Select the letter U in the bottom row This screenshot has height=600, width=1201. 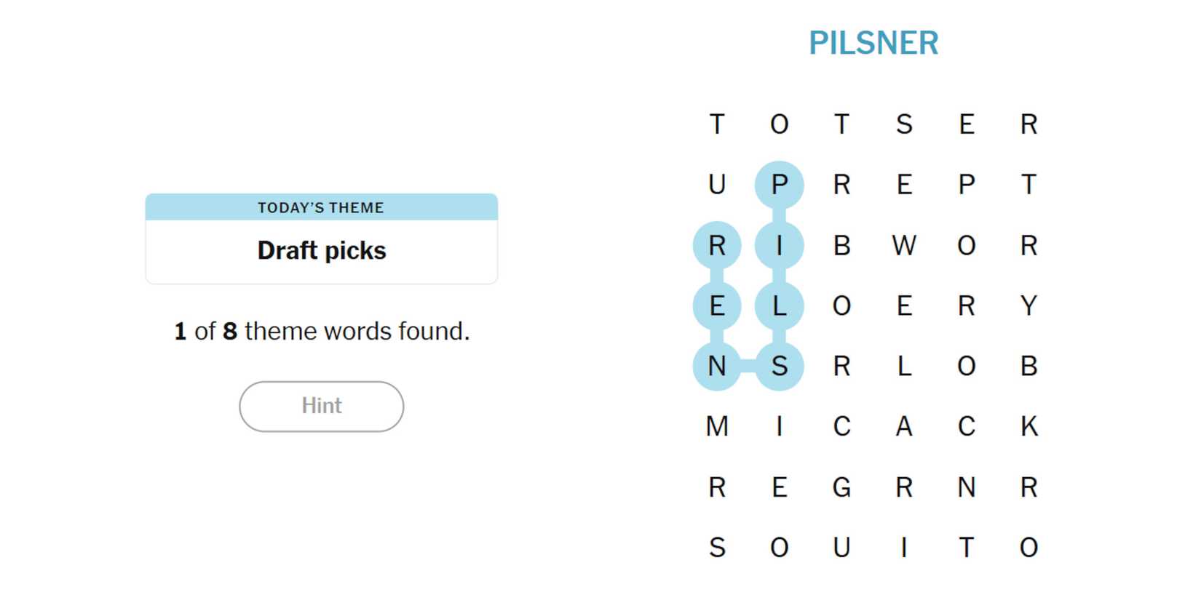pyautogui.click(x=841, y=548)
